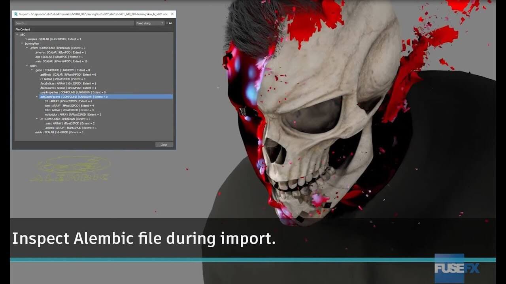Click the Inspect window app icon

(16, 14)
